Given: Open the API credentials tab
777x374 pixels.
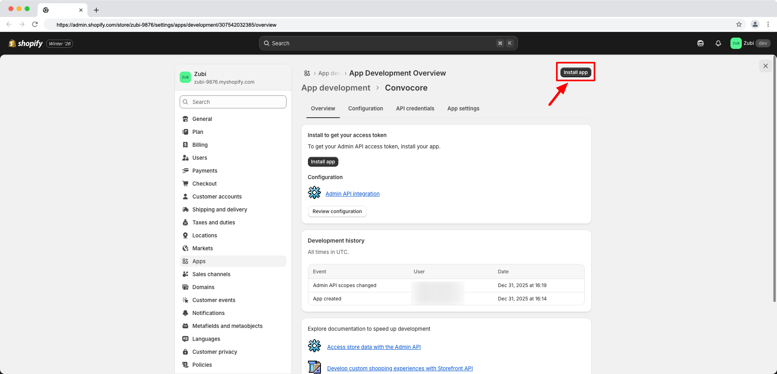Looking at the screenshot, I should pos(415,108).
